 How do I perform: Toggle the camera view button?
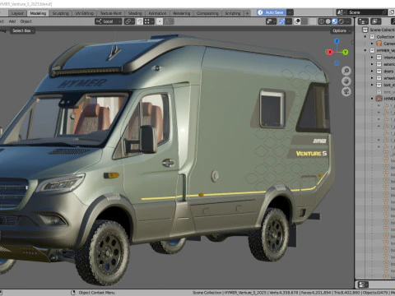(346, 92)
